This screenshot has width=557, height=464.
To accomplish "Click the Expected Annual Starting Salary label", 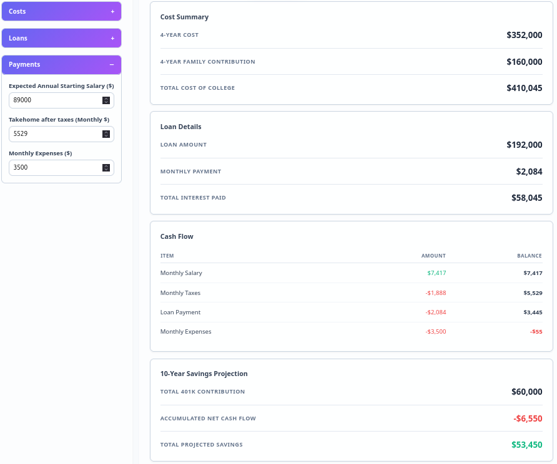I will click(x=61, y=86).
